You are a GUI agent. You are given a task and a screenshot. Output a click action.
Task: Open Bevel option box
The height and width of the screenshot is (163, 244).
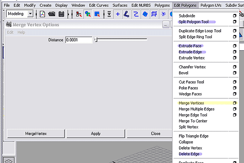pyautogui.click(x=235, y=73)
